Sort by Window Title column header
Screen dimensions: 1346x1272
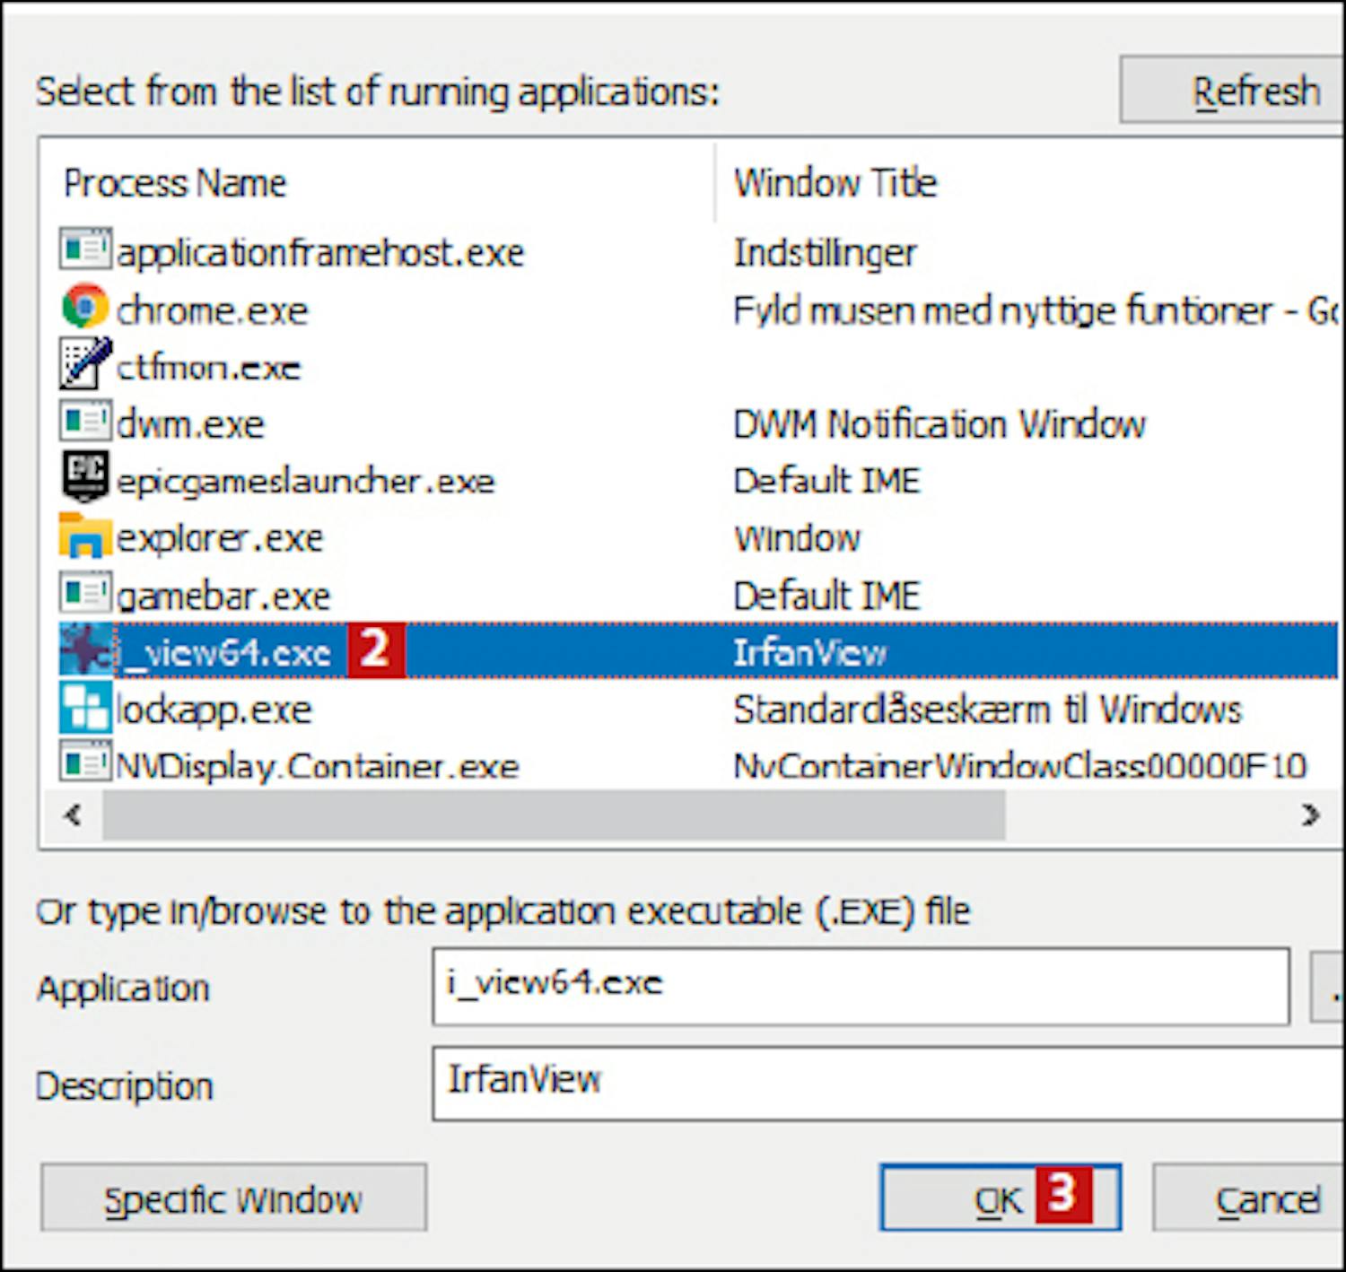(x=835, y=184)
